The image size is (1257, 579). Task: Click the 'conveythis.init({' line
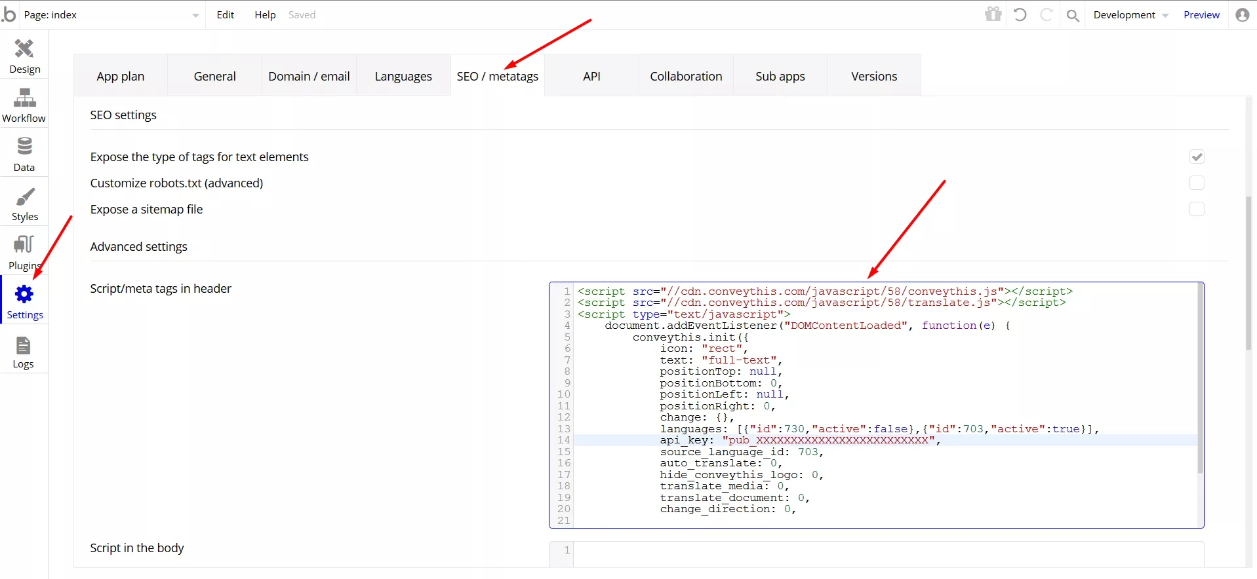690,337
